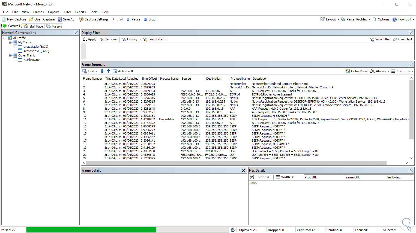416x233 pixels.
Task: Click the green parsing progress bar
Action: 91,230
